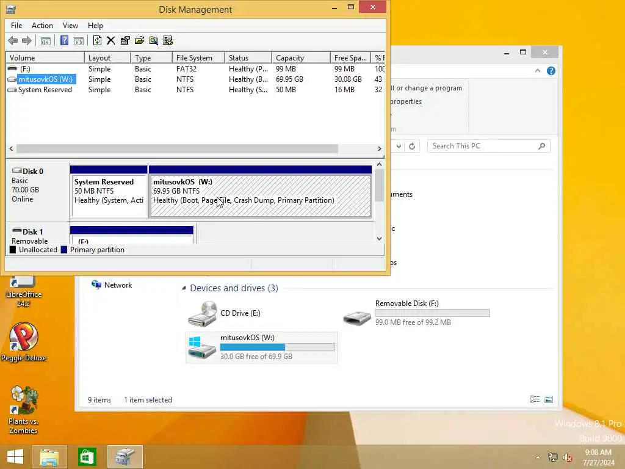Viewport: 625px width, 469px height.
Task: Collapse the Devices and drives group
Action: pyautogui.click(x=184, y=288)
